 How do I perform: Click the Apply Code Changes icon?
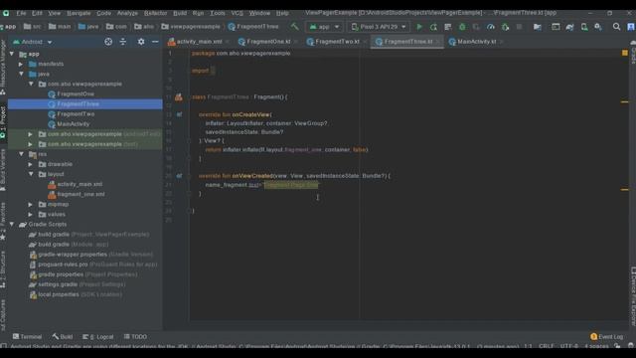tap(448, 27)
